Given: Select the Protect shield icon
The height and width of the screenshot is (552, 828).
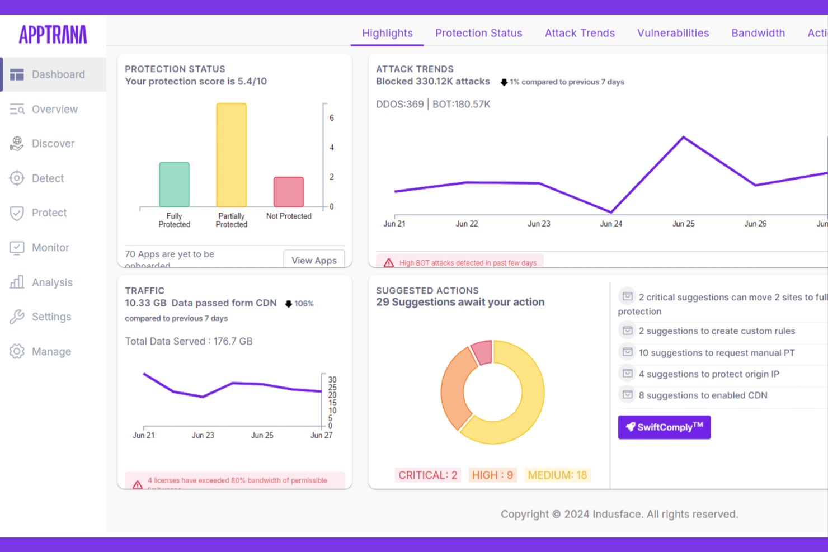Looking at the screenshot, I should pos(17,213).
